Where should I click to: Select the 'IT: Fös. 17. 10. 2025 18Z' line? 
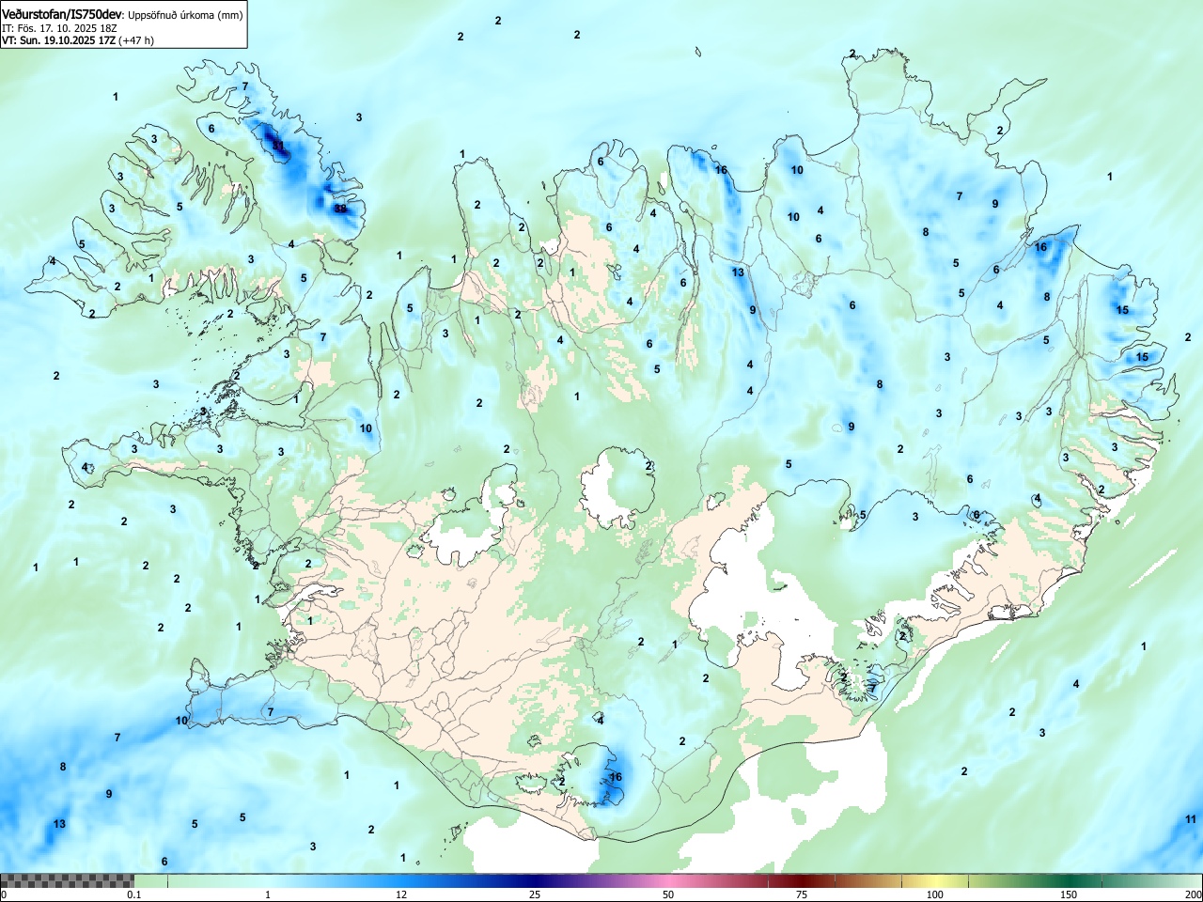pos(60,28)
